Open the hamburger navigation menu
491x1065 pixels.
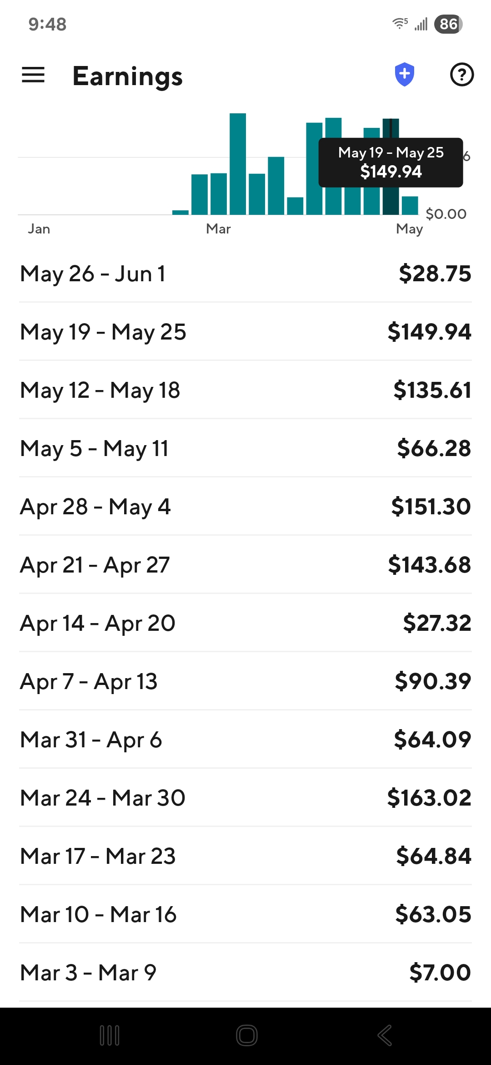pyautogui.click(x=33, y=75)
